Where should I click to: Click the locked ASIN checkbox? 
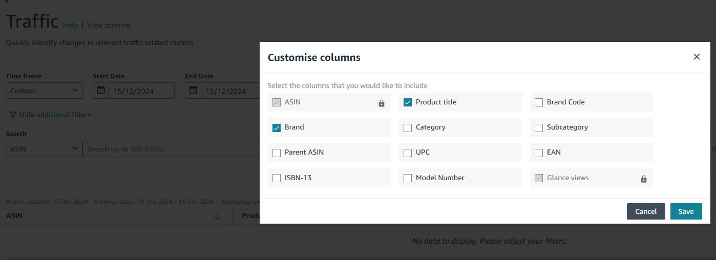pyautogui.click(x=277, y=102)
